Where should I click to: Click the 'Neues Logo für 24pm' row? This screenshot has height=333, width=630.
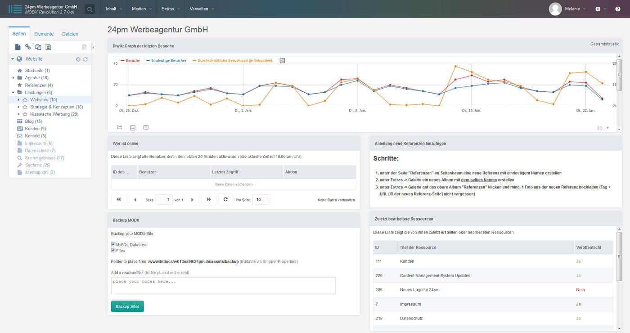pyautogui.click(x=493, y=290)
